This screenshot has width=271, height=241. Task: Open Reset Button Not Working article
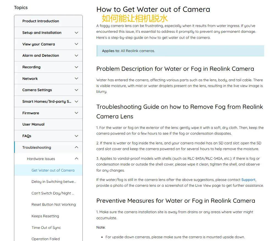click(x=54, y=205)
